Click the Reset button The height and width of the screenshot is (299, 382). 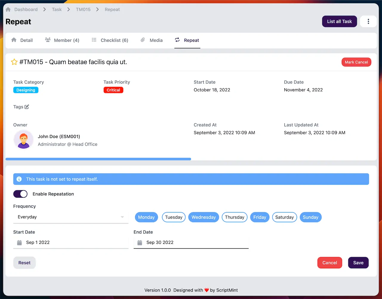[x=24, y=263]
